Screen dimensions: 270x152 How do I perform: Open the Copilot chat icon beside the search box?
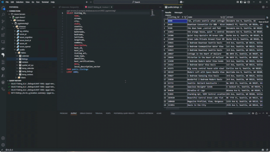tap(181, 2)
